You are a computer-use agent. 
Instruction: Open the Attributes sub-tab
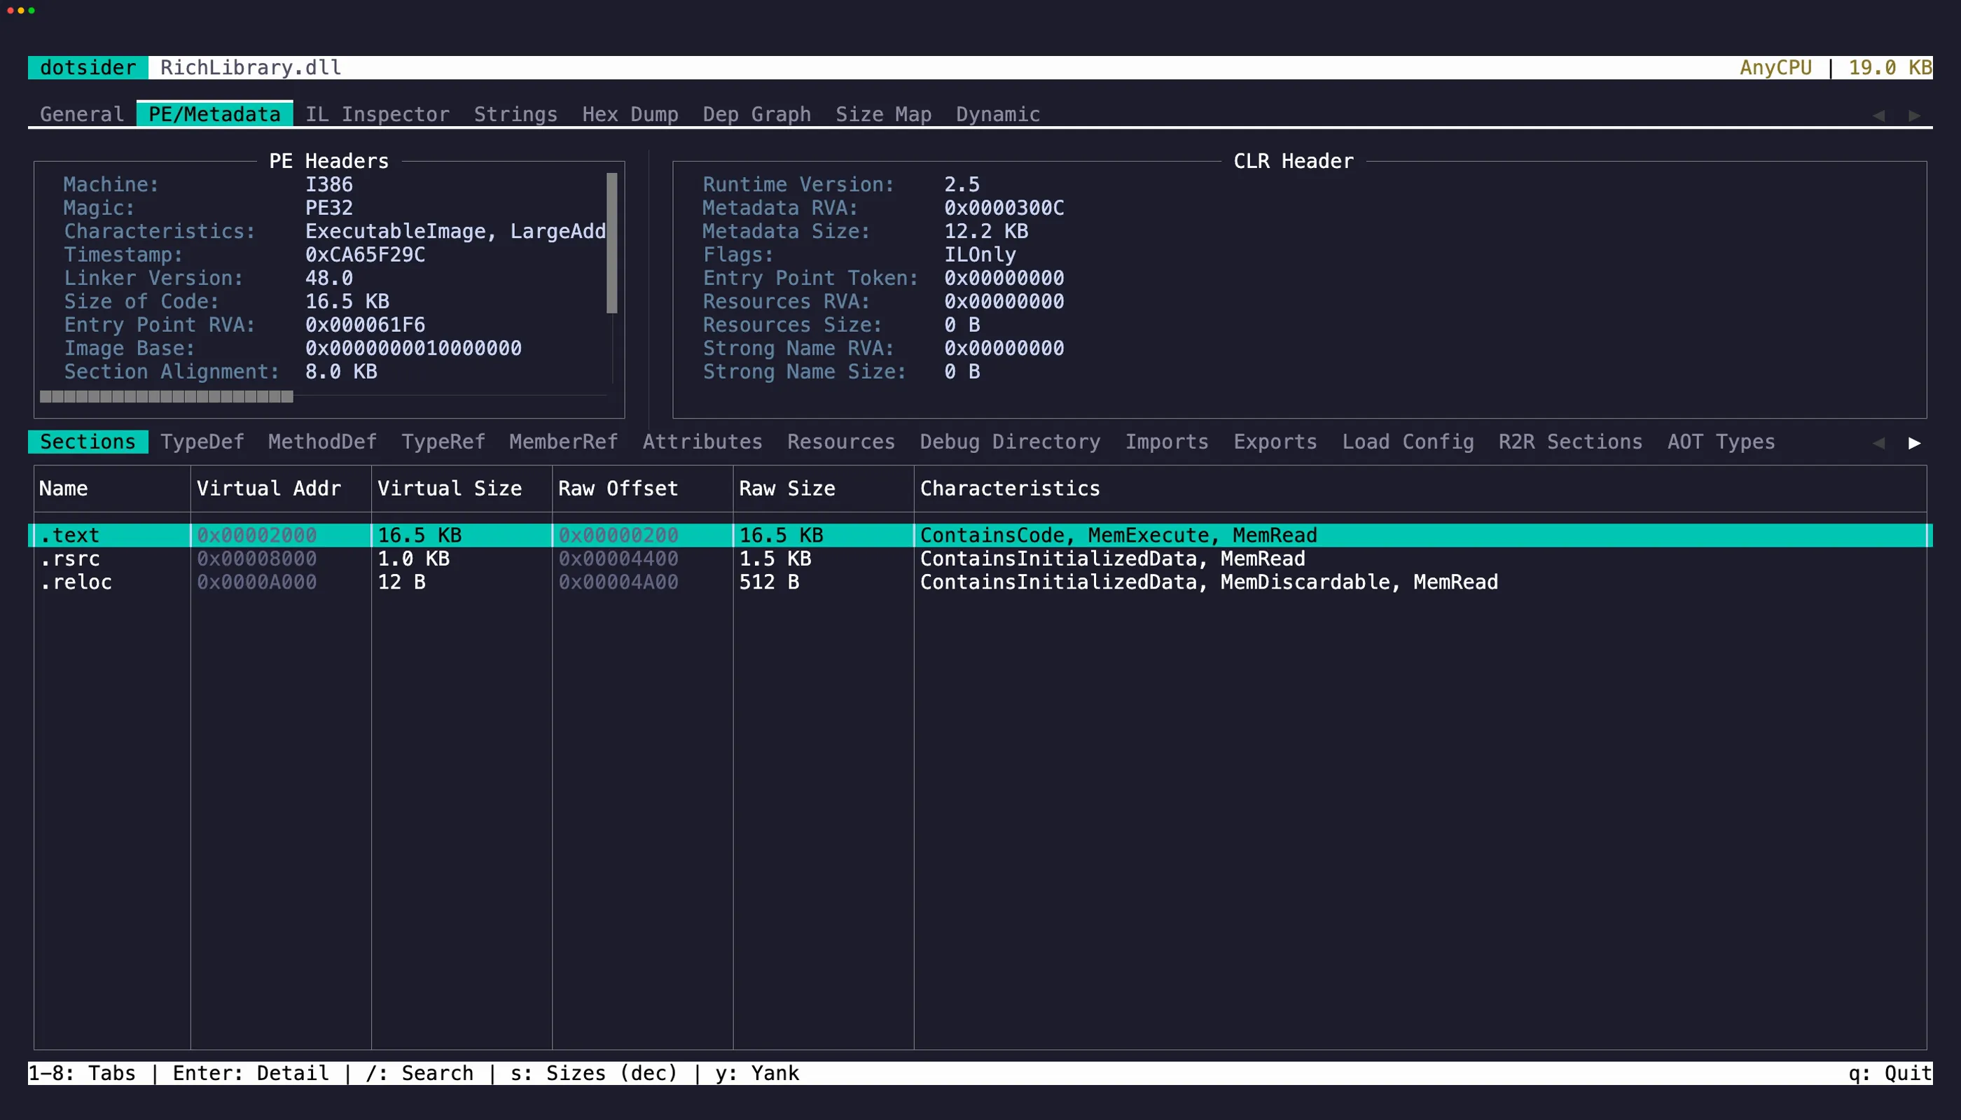[702, 442]
